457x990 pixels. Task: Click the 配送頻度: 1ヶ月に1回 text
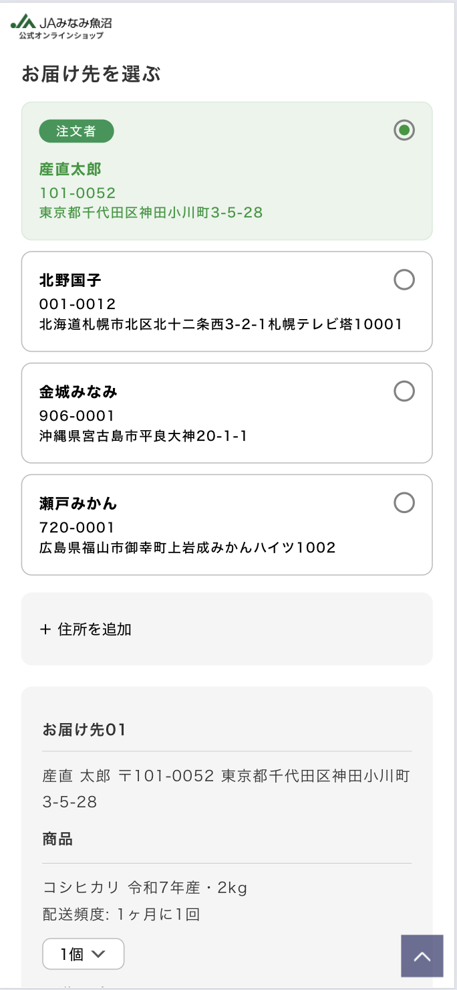(121, 914)
